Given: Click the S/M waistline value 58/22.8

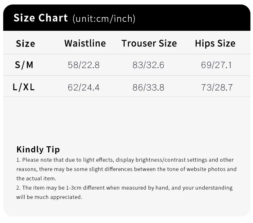Looking at the screenshot, I should (x=84, y=65).
